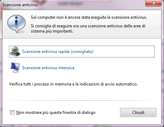Click the 'Verifica tutti i processi in memoria' description

[73, 84]
